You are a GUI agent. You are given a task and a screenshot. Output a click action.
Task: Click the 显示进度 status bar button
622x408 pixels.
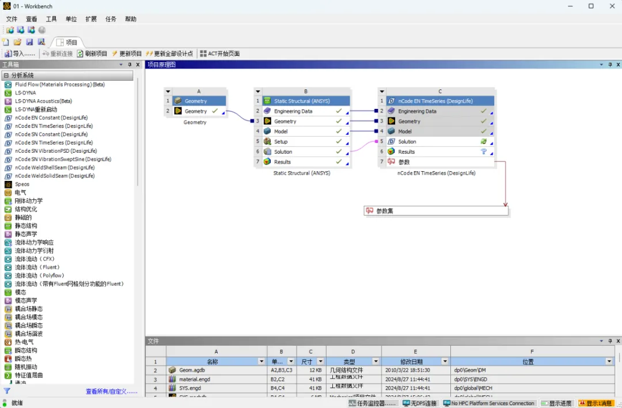556,403
